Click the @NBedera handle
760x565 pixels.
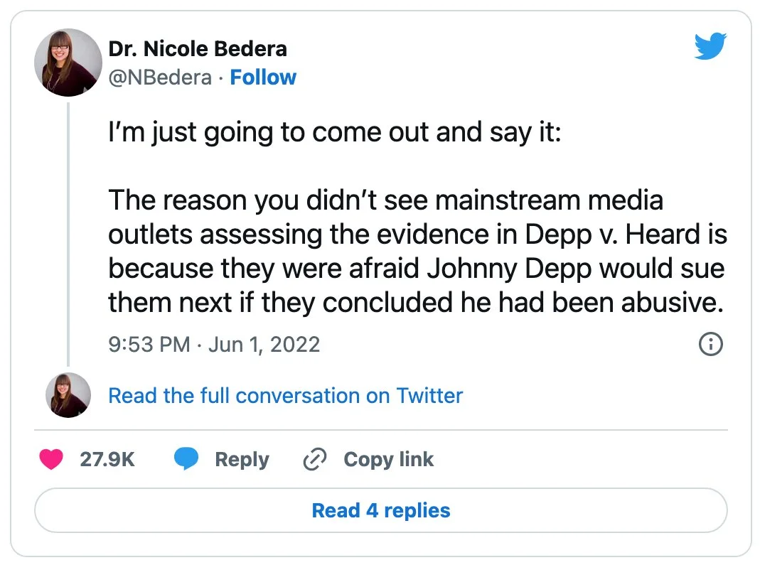pos(160,77)
